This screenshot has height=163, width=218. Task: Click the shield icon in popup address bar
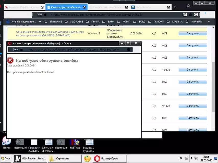pyautogui.click(x=129, y=49)
